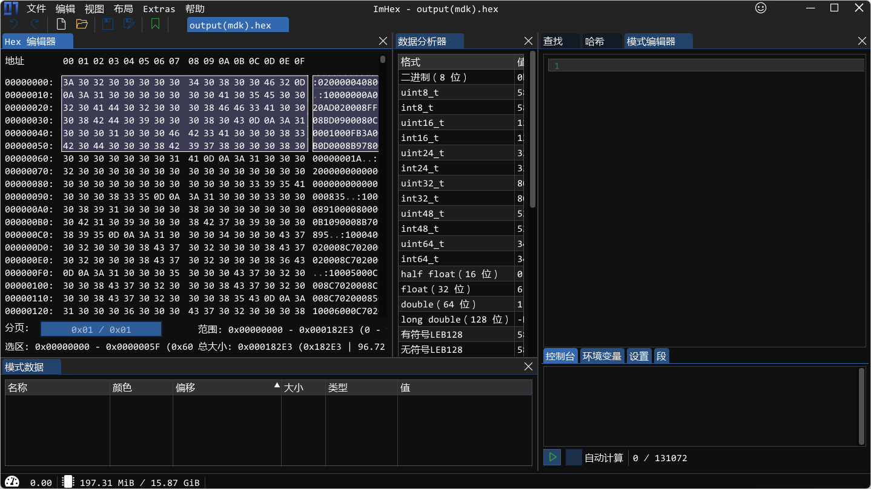The height and width of the screenshot is (489, 871).
Task: Select the 二进制（8 位） row
Action: pos(462,77)
